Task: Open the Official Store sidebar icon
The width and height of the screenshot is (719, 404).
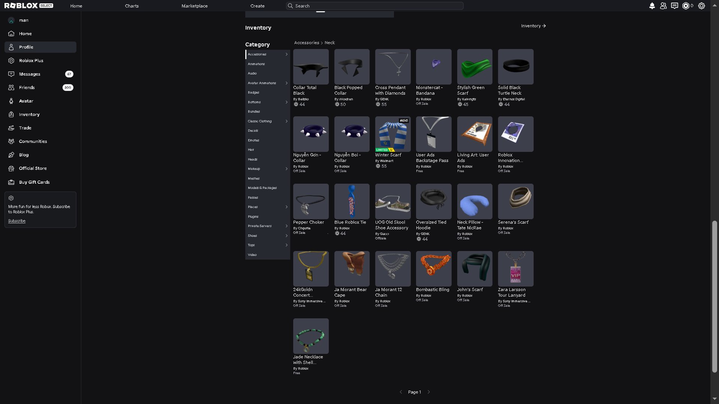Action: click(x=11, y=168)
